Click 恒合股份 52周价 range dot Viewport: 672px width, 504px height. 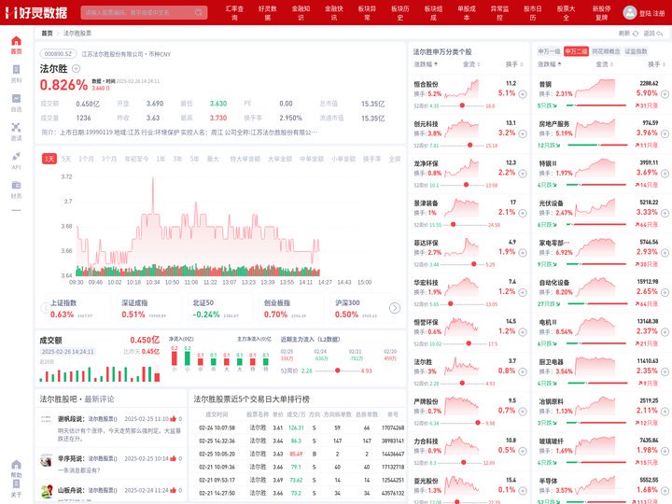462,105
